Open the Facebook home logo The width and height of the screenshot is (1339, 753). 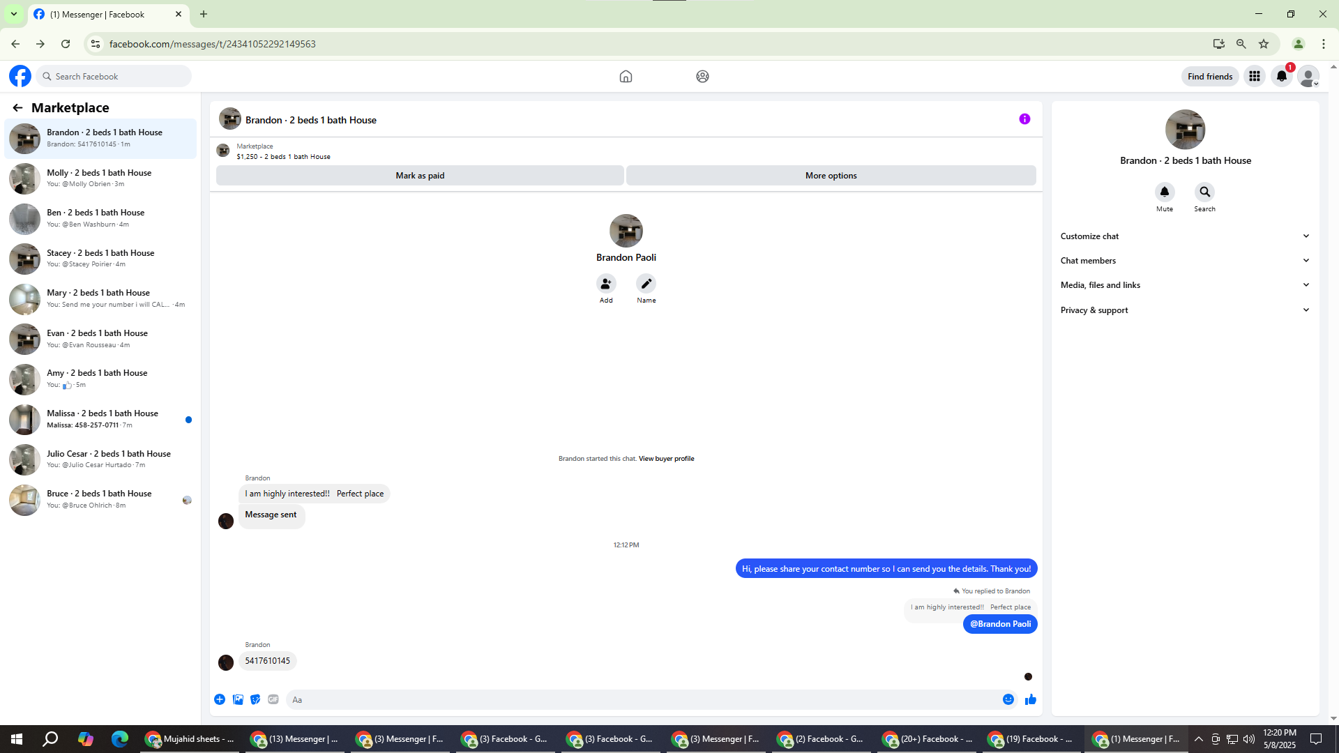20,76
